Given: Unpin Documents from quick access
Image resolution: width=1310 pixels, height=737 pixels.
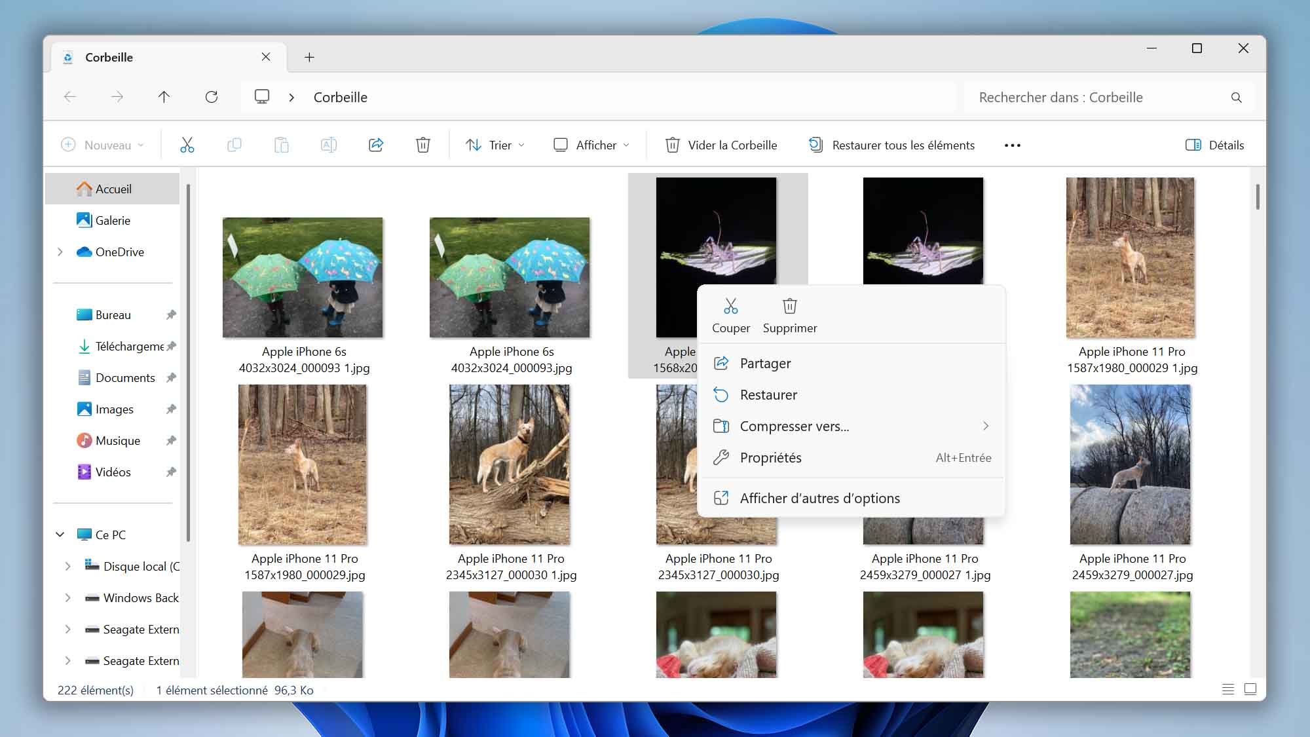Looking at the screenshot, I should coord(171,378).
